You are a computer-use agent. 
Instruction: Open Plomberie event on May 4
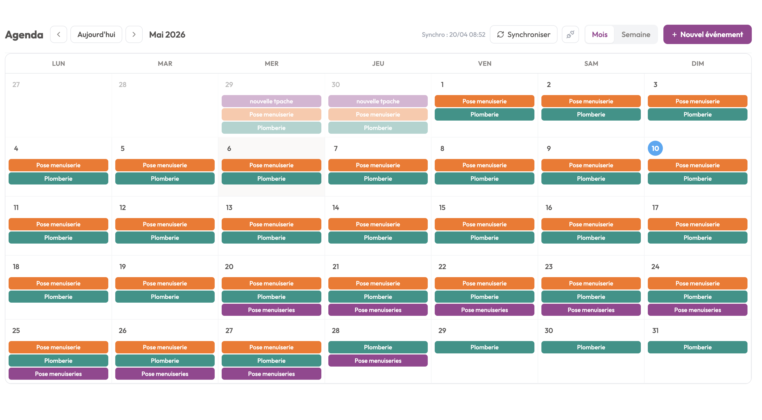(58, 179)
